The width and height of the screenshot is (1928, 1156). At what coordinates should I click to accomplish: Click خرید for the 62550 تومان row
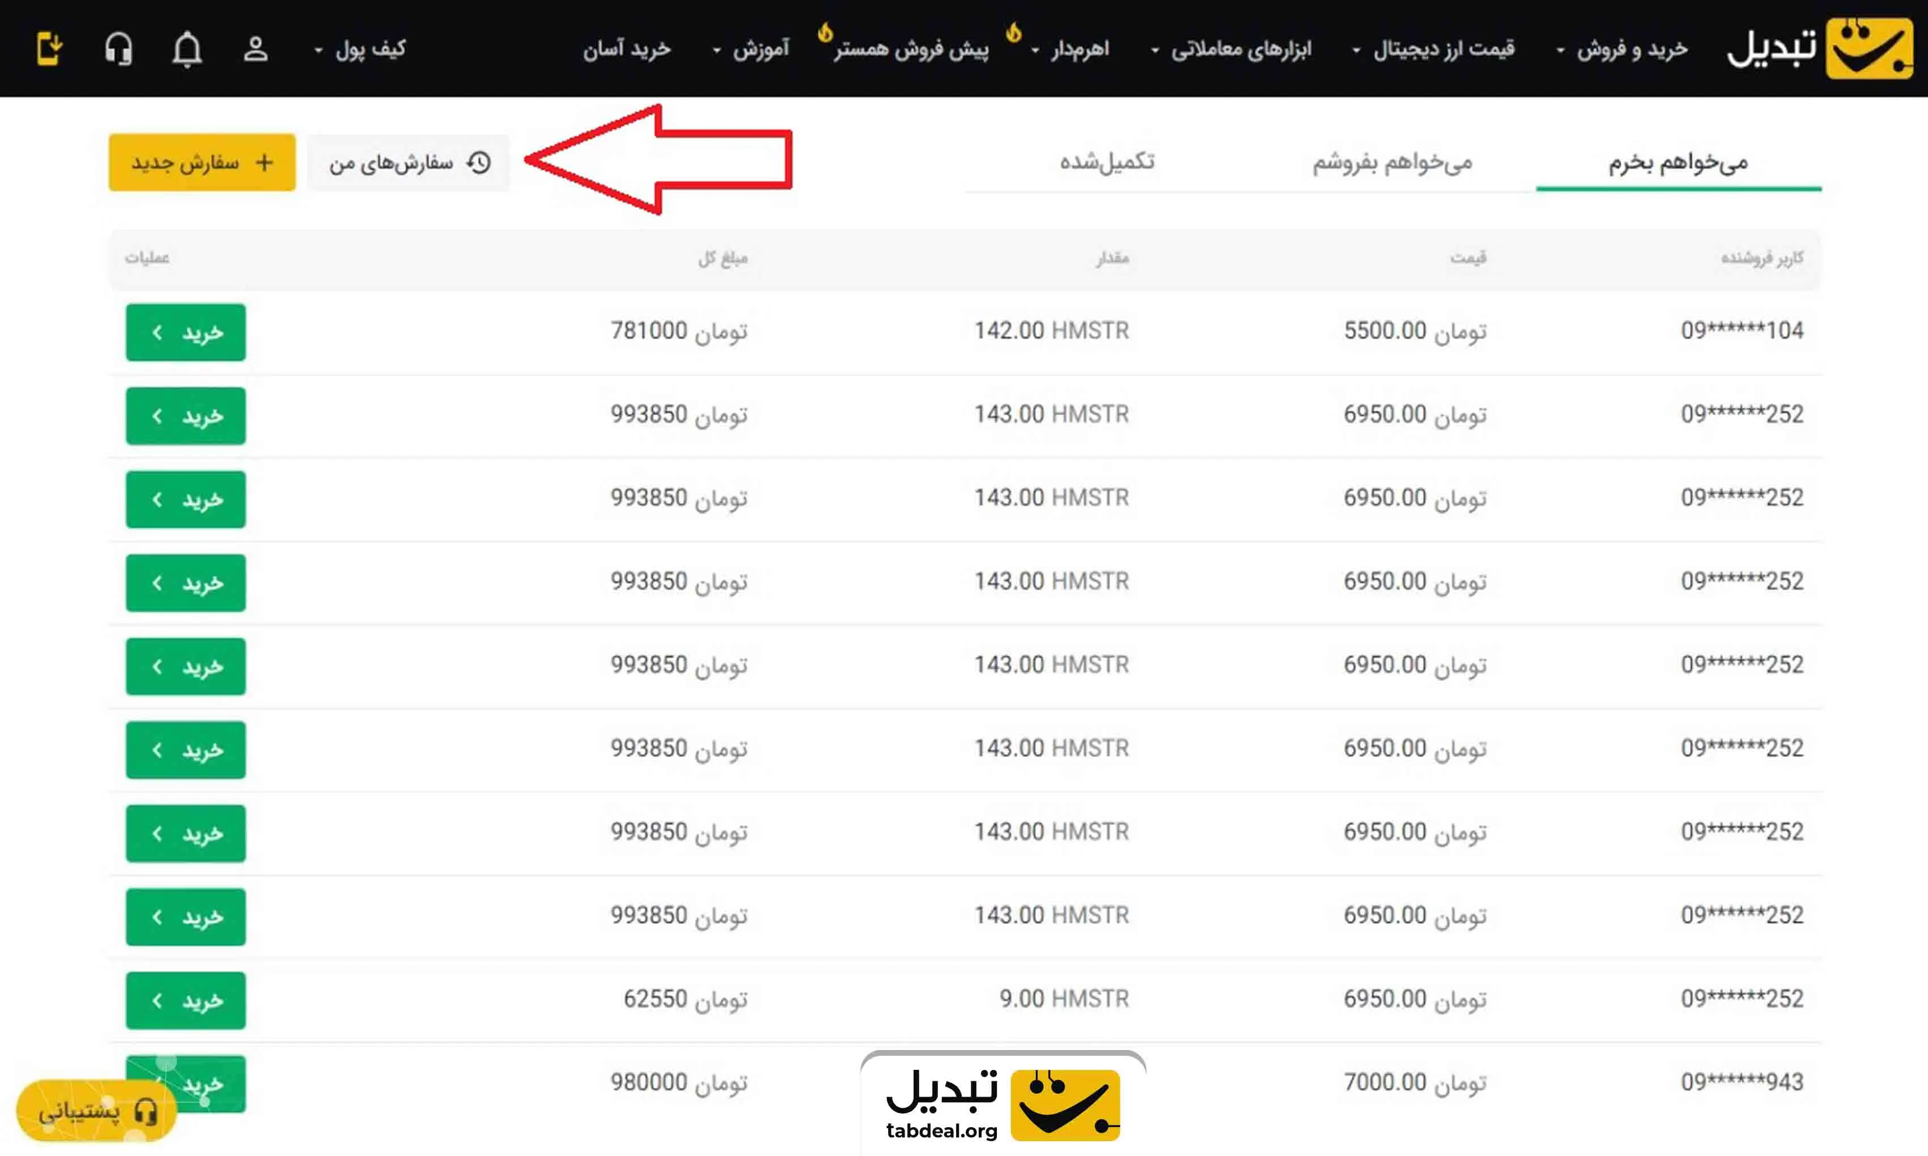click(x=185, y=1000)
